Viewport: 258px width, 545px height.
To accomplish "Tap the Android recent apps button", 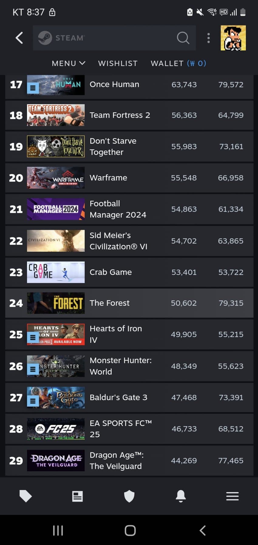I will (58, 530).
